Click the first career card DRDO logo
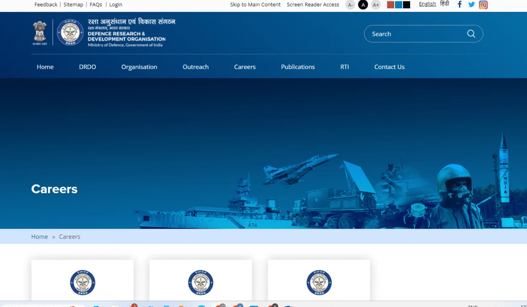The width and height of the screenshot is (527, 307). 83,283
